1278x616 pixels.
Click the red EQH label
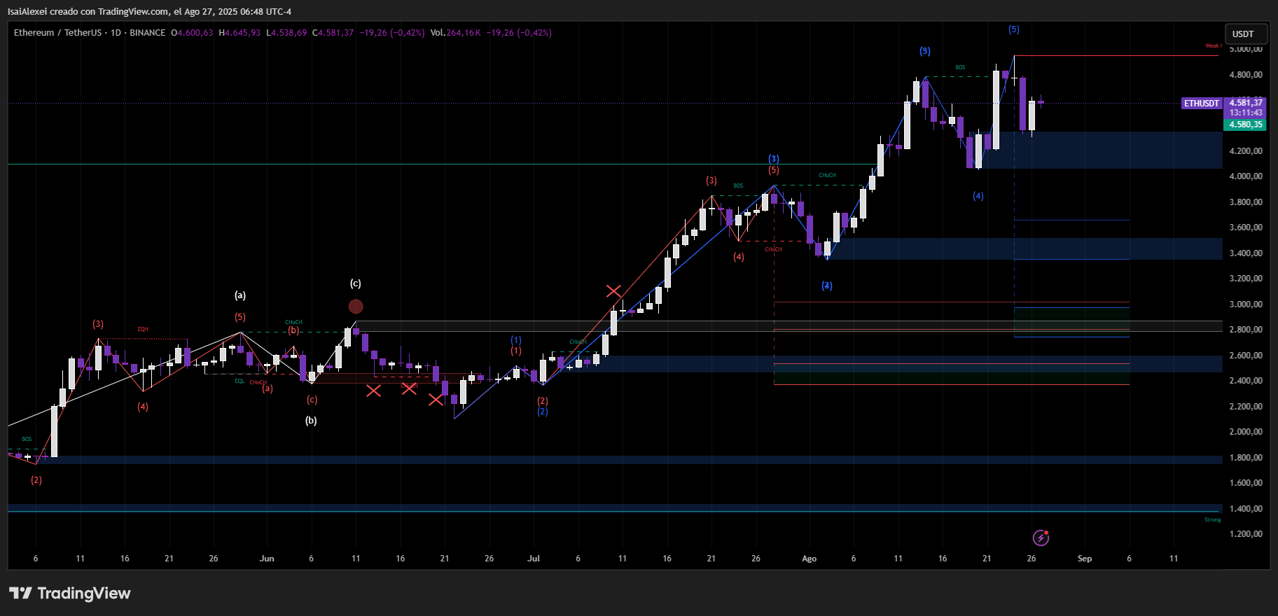(x=143, y=329)
